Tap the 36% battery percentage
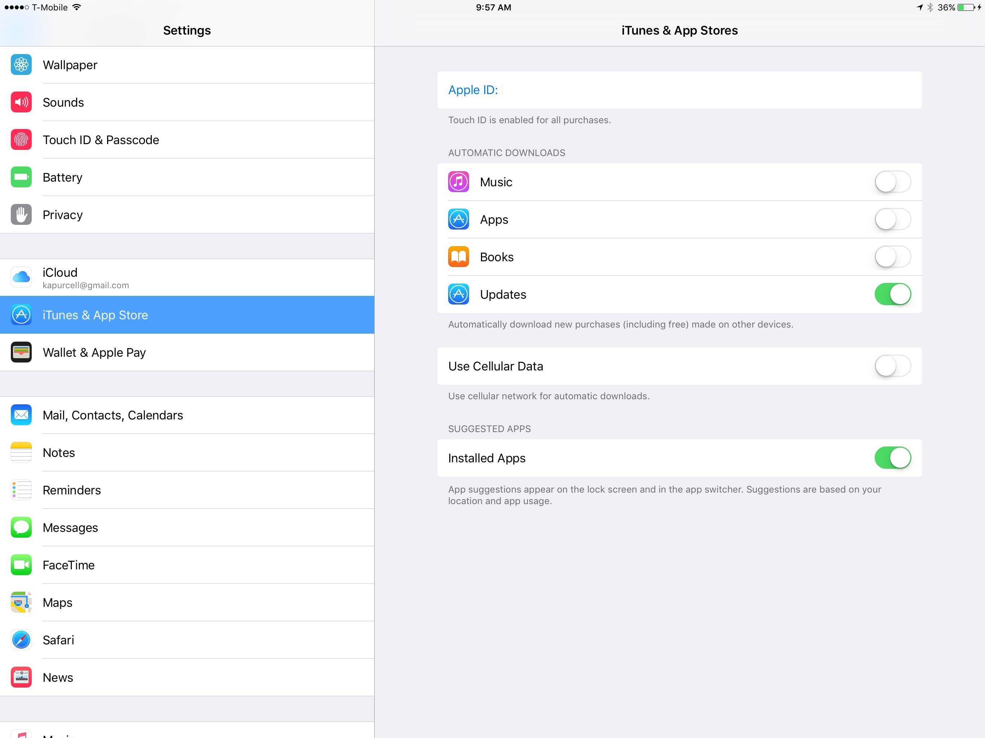This screenshot has width=985, height=738. coord(946,8)
